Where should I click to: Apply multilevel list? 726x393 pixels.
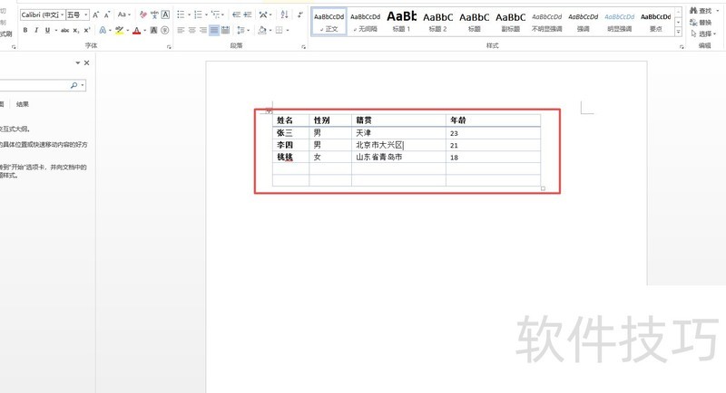coord(215,14)
